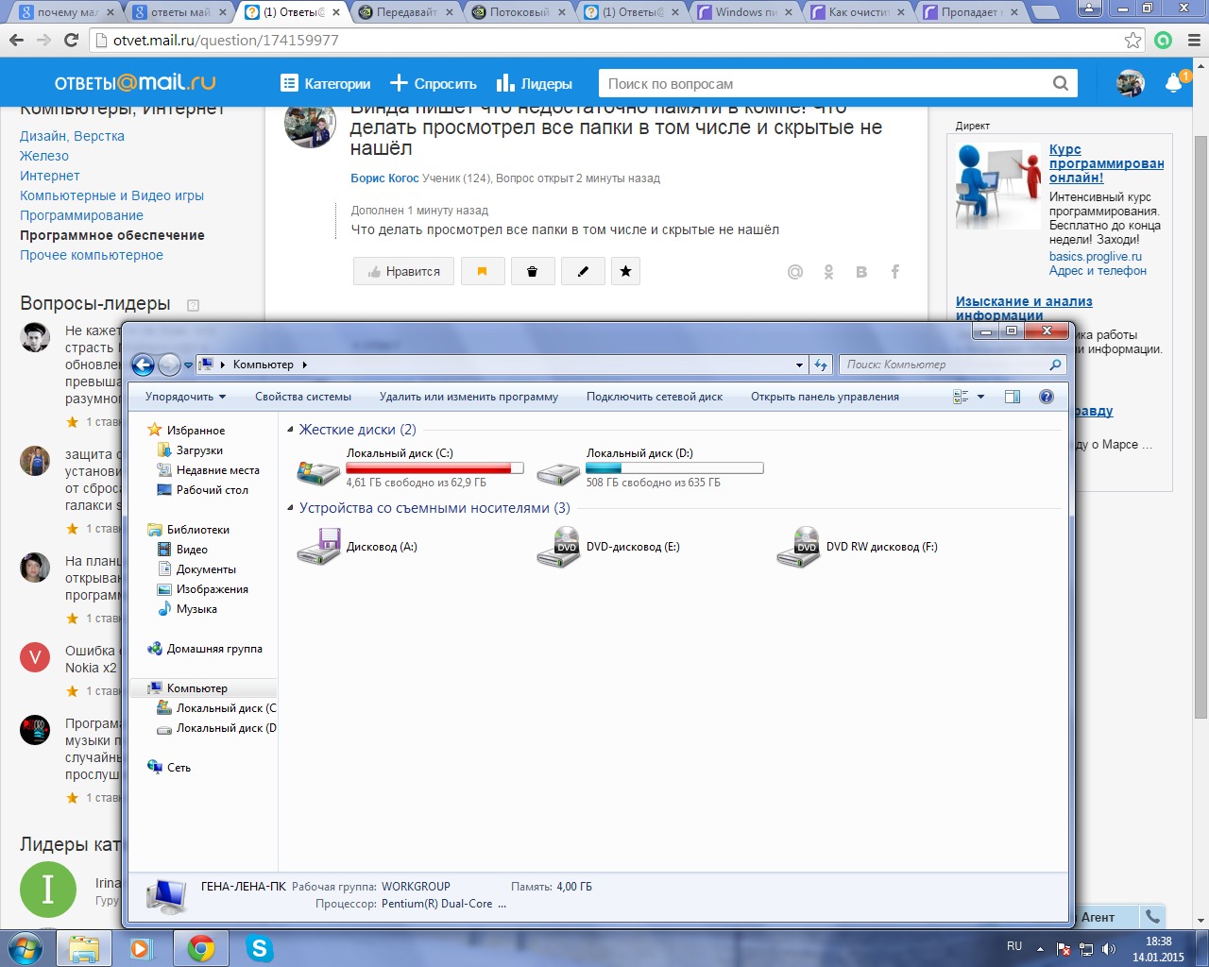1209x967 pixels.
Task: Click Удалить или изменить программу
Action: click(468, 397)
